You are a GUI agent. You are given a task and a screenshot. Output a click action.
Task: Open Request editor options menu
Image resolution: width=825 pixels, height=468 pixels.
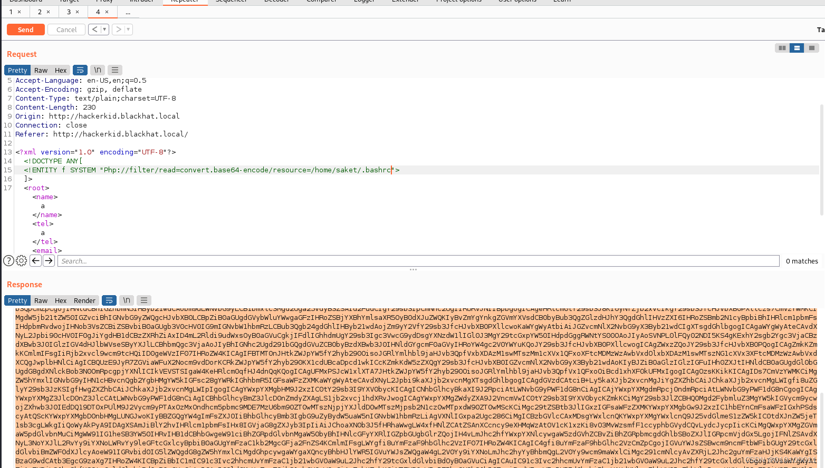[115, 70]
